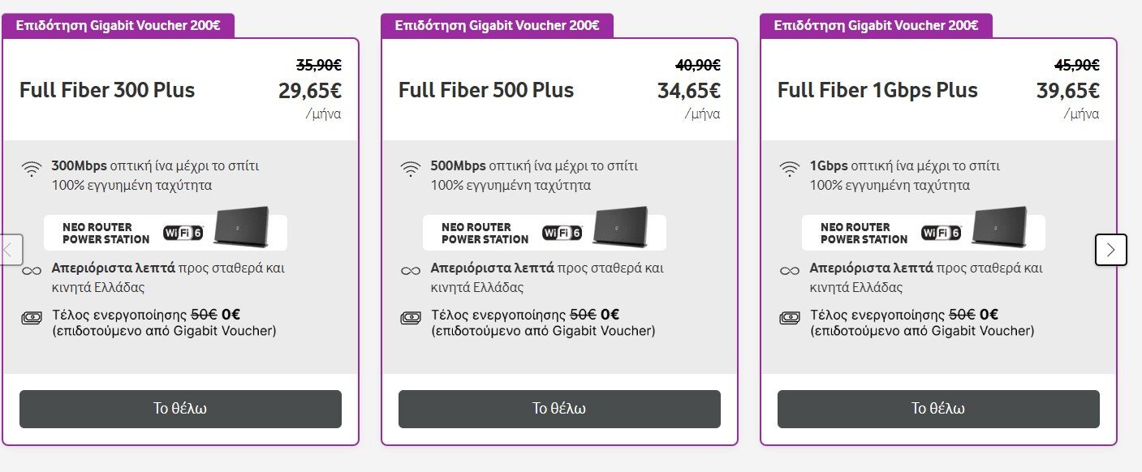Click the activation fee money icon in 1Gbps Plus card

click(790, 318)
